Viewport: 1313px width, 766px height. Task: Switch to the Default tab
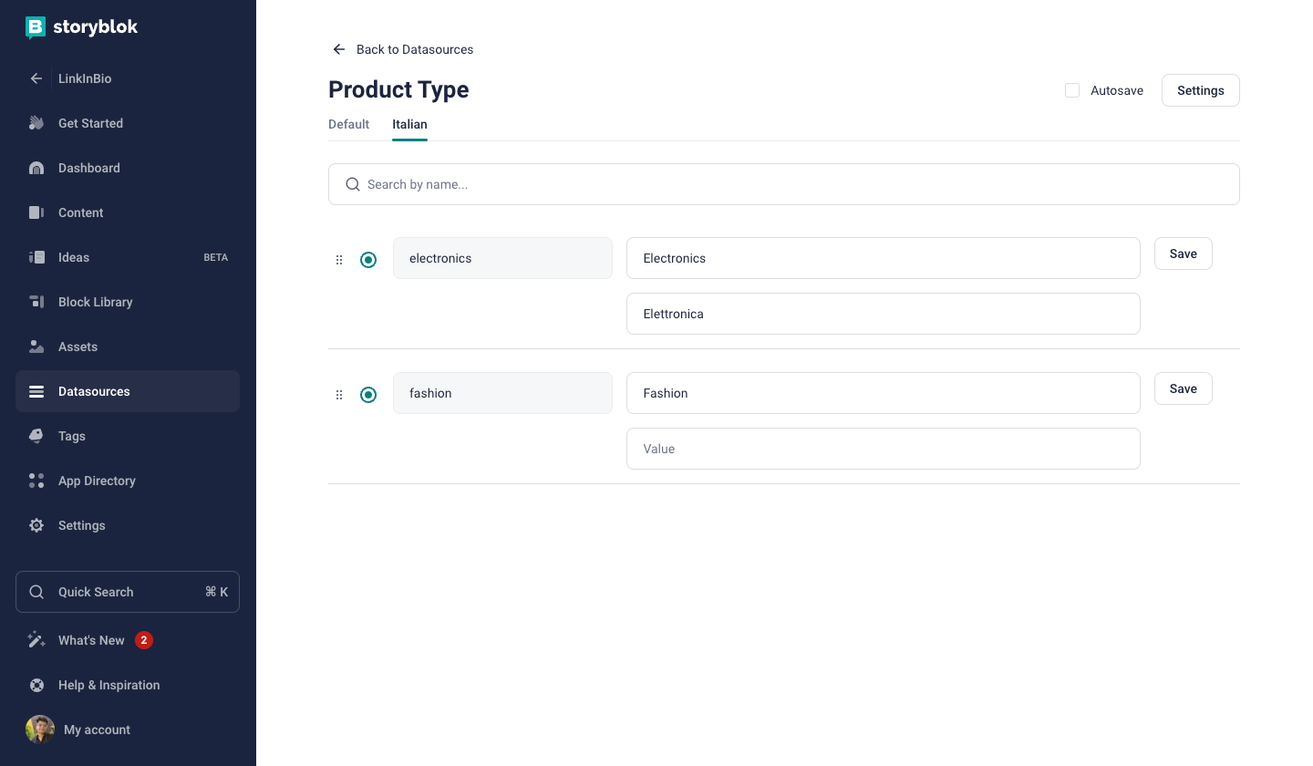[348, 124]
